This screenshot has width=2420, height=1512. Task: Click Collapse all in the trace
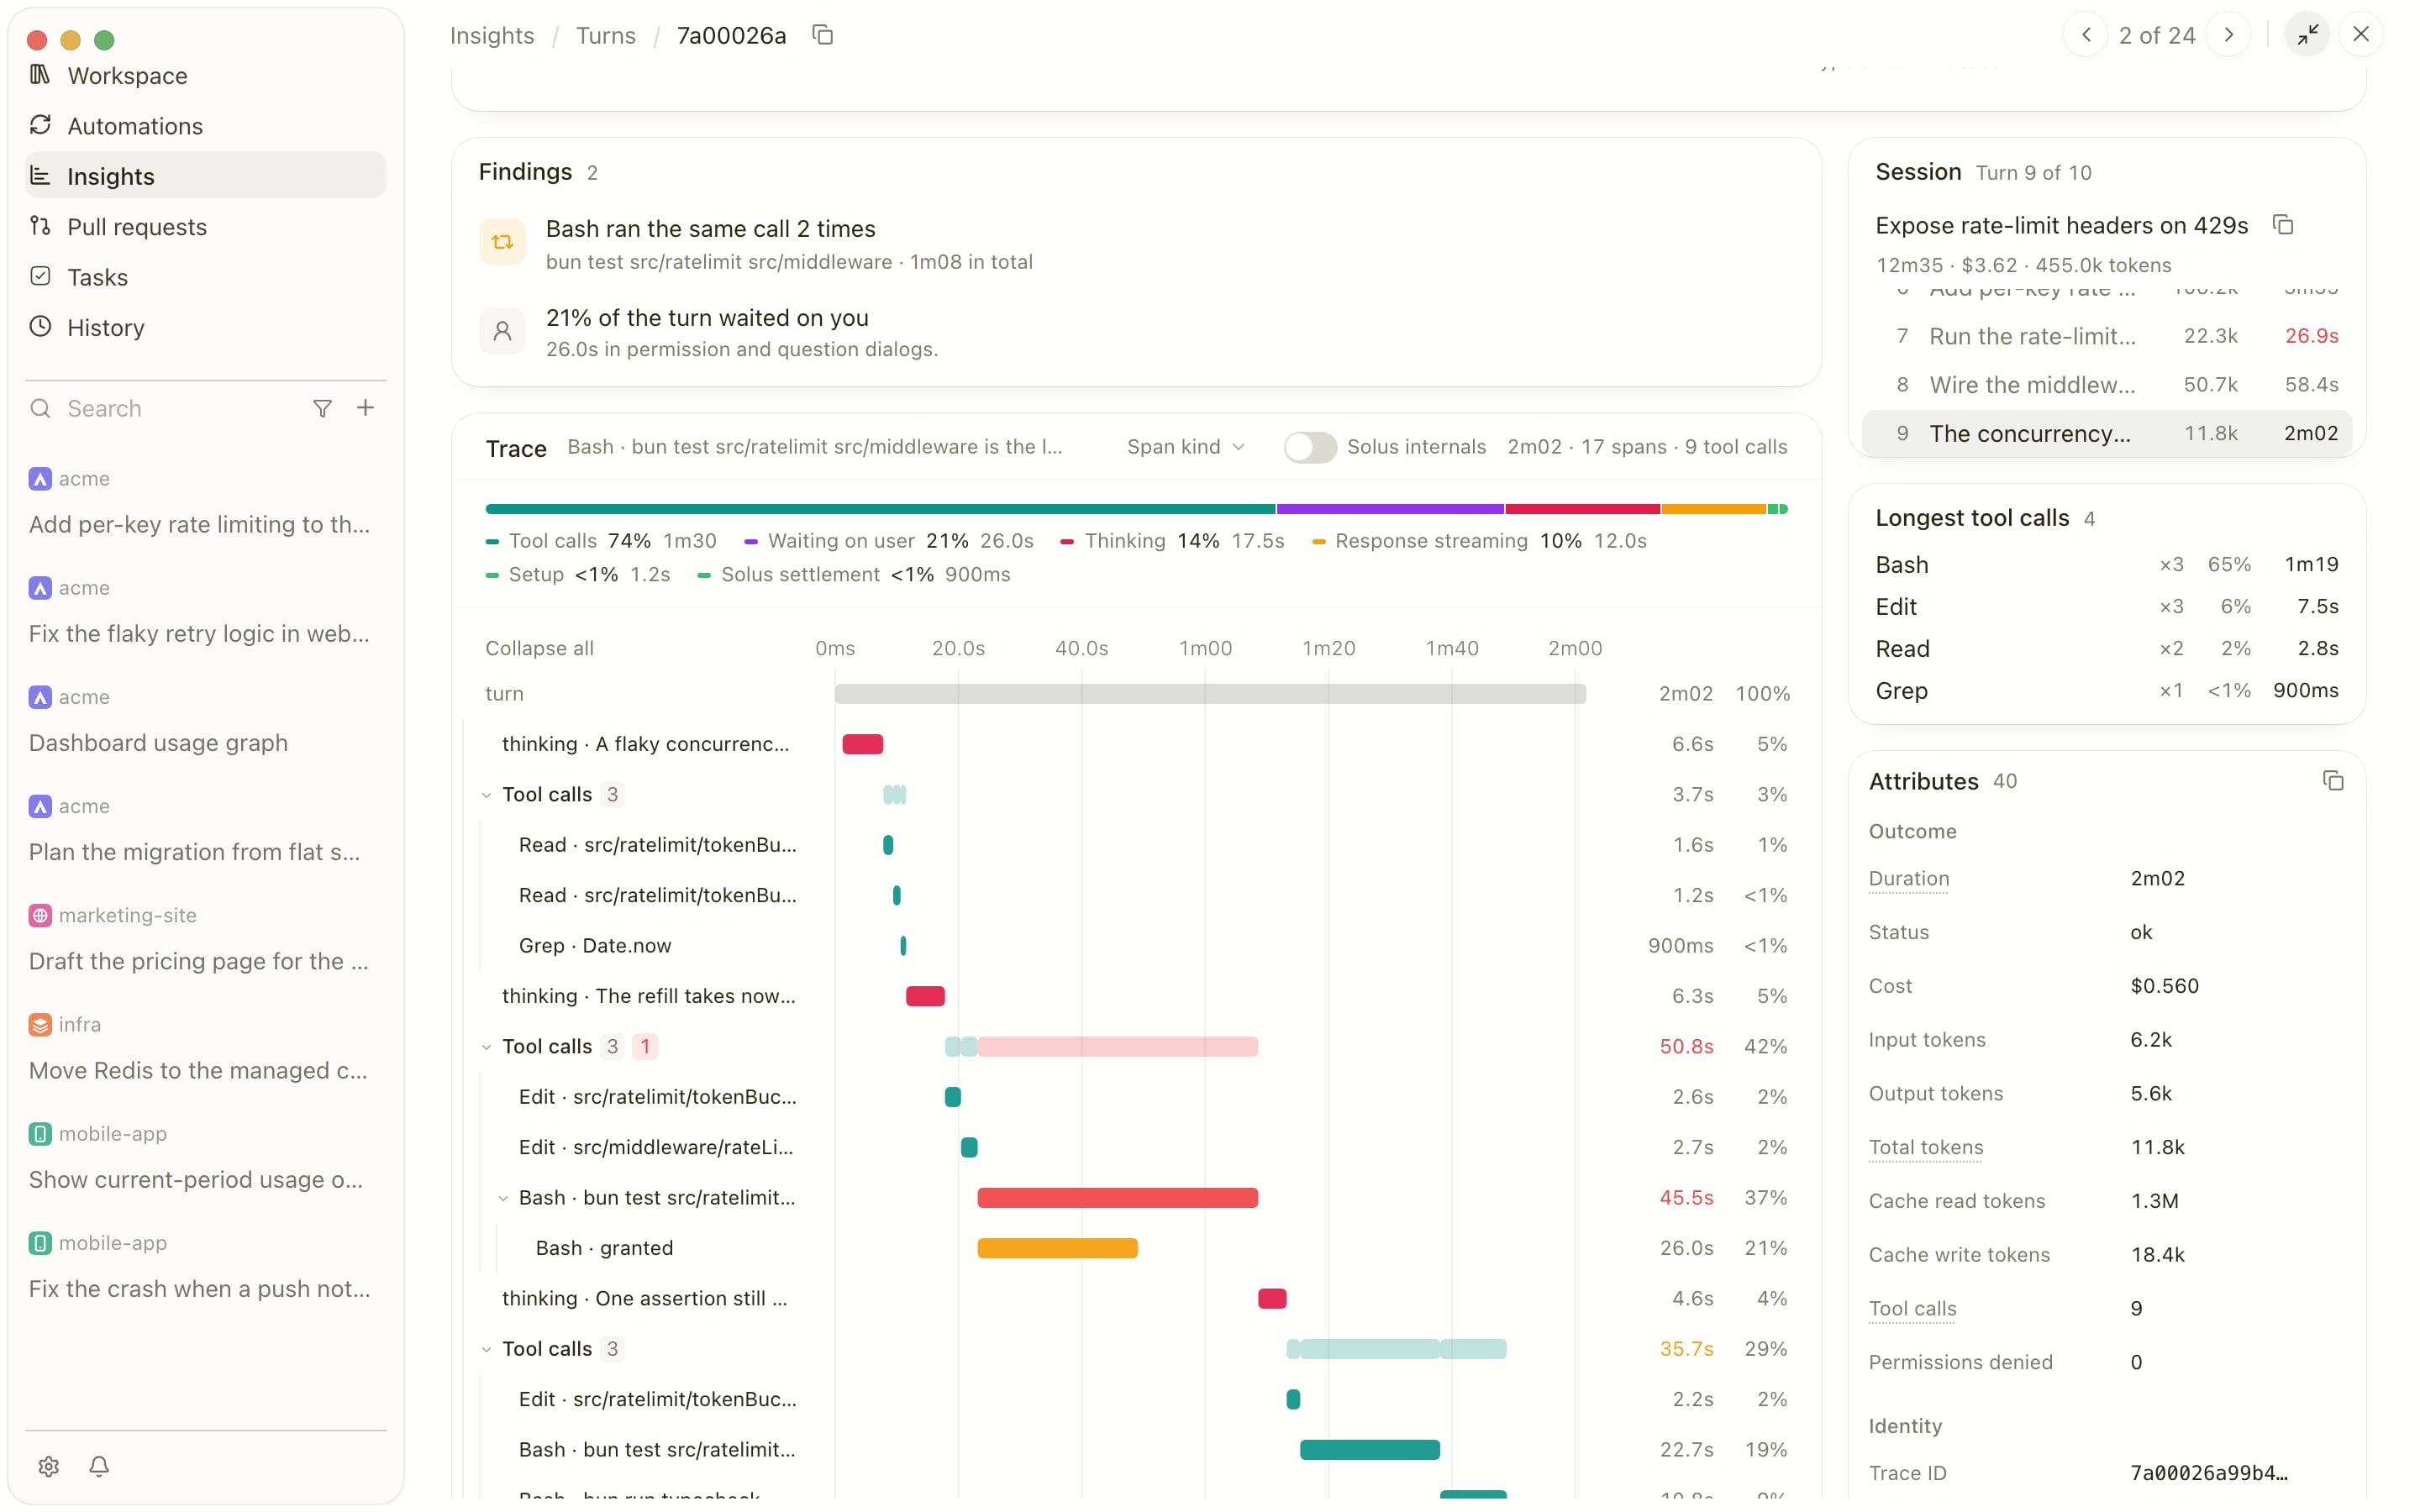point(539,648)
